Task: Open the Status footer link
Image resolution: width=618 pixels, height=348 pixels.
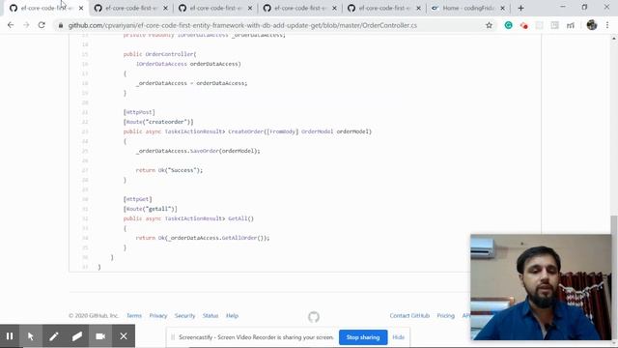Action: coord(211,316)
